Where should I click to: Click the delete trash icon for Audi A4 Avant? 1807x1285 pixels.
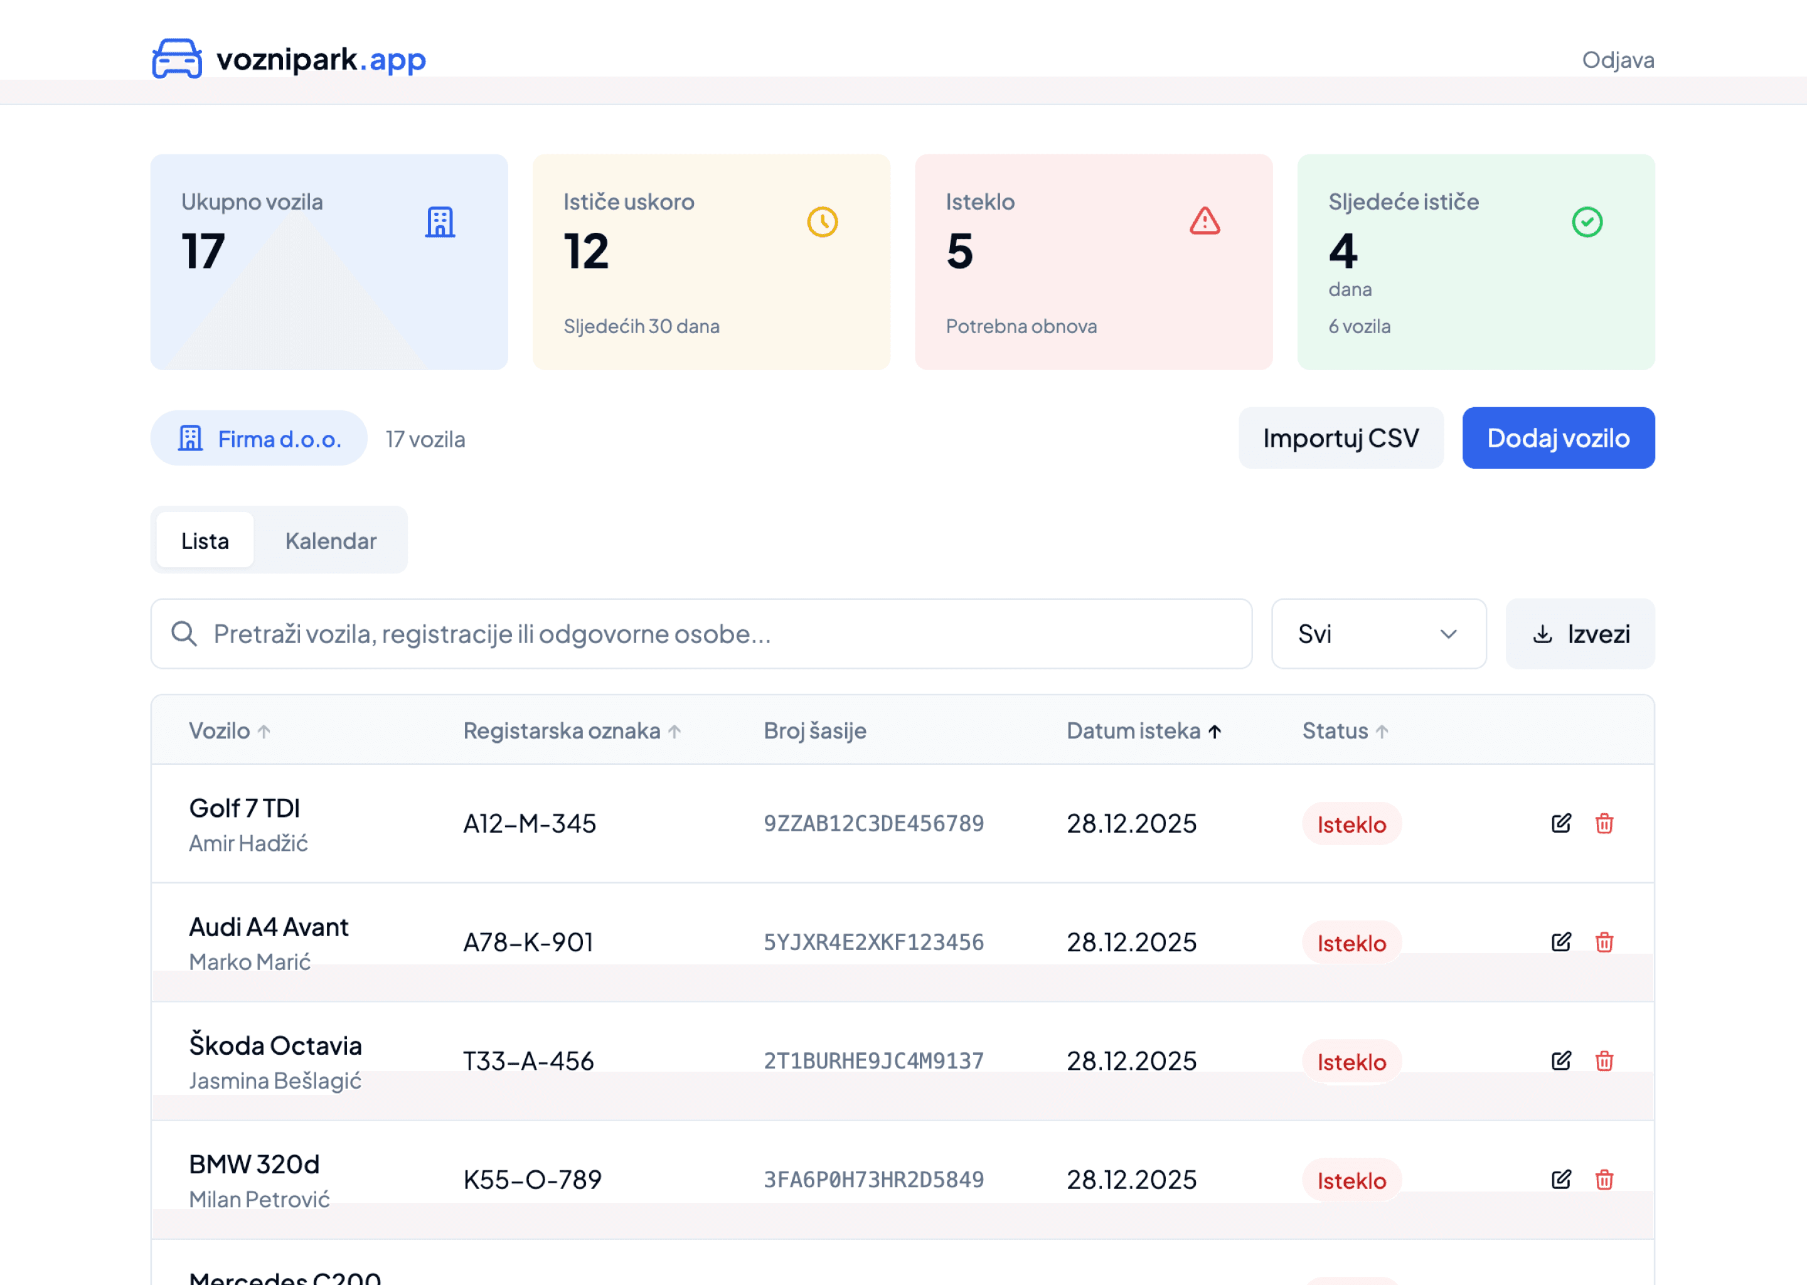1604,942
